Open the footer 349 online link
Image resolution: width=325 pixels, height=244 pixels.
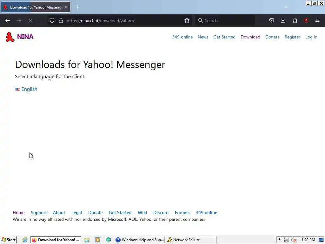206,213
